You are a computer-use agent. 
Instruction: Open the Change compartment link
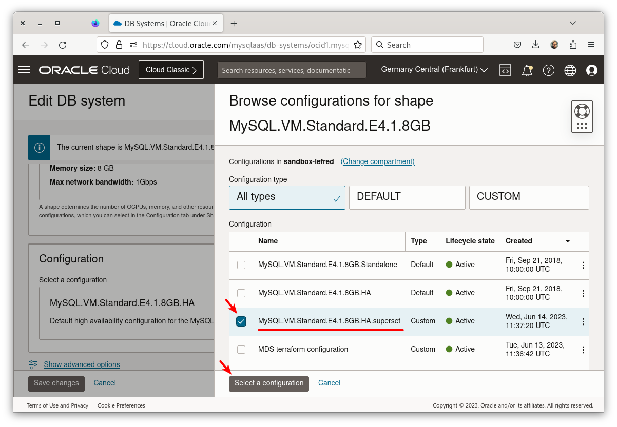pos(377,161)
